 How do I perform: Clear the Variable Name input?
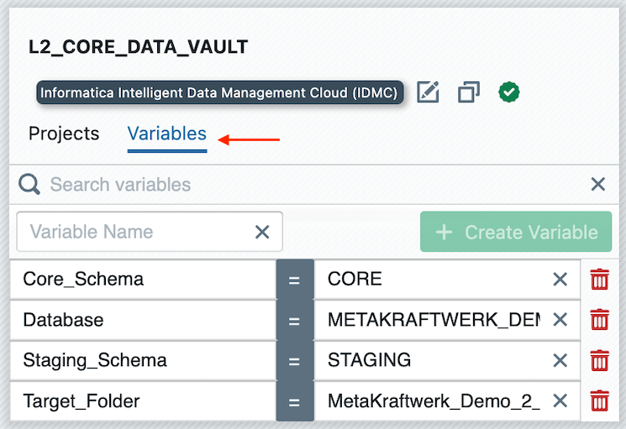tap(262, 232)
